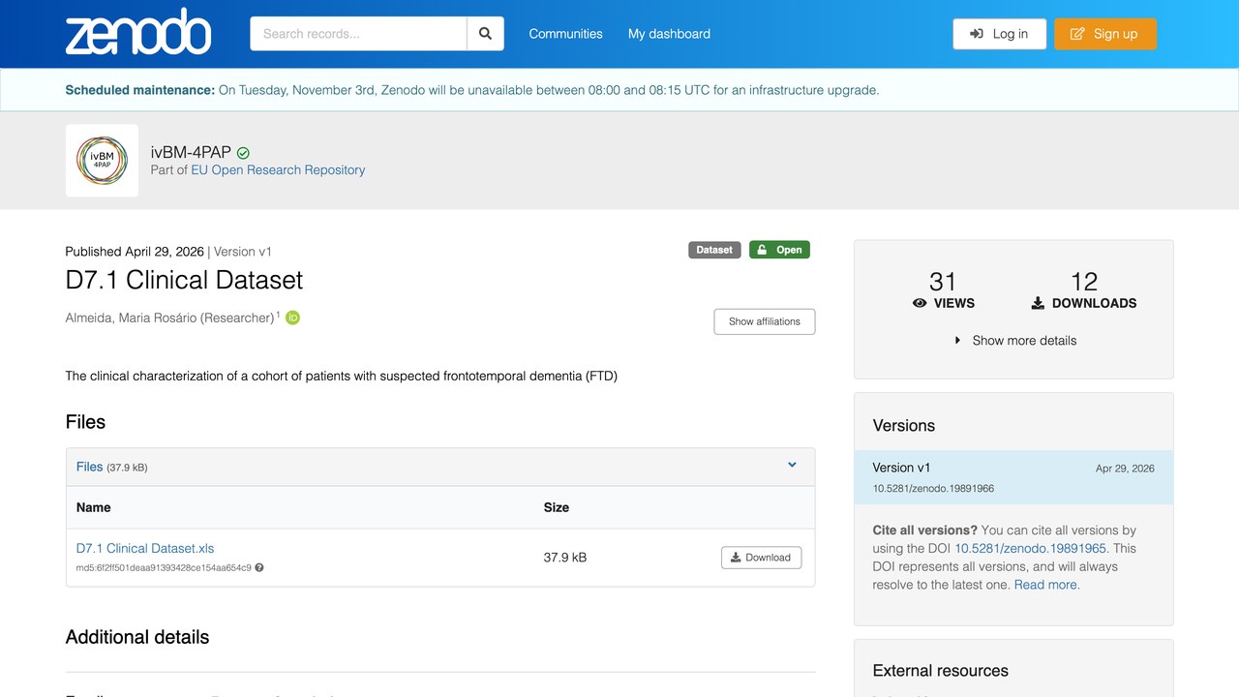Collapse the Files panel chevron

click(792, 466)
